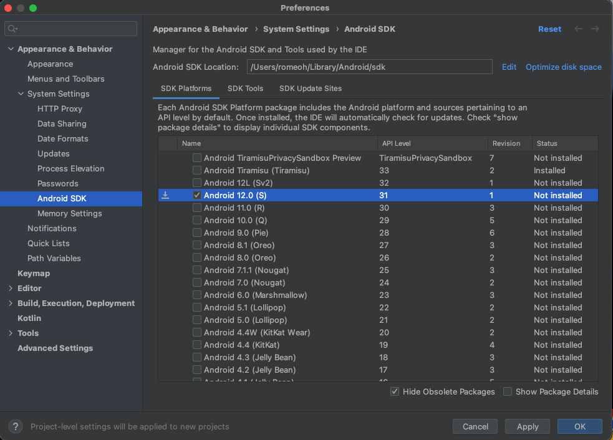Navigate forward with the right arrow icon

[595, 29]
